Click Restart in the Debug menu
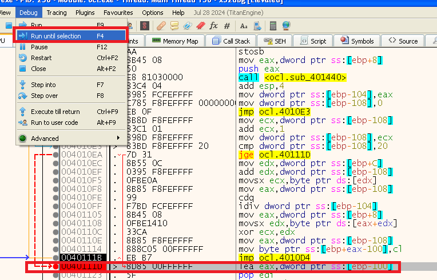 (x=41, y=58)
